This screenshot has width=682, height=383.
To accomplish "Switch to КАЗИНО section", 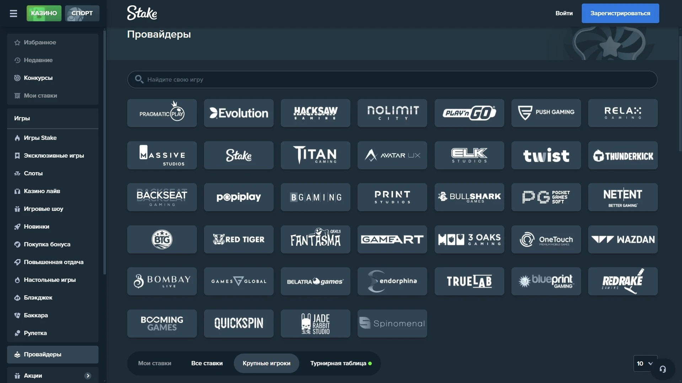I will pos(44,13).
